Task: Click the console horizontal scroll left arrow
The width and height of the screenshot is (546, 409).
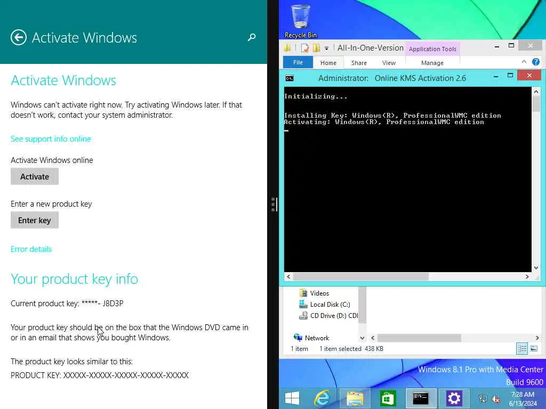Action: point(288,277)
